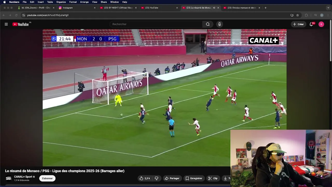Click the CANAL+ Sport channel avatar
This screenshot has height=187, width=332.
tap(9, 178)
